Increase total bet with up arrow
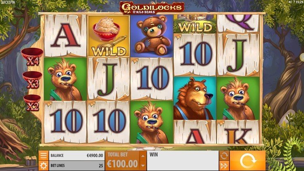Screen dimensions: 304x171 click(x=143, y=156)
